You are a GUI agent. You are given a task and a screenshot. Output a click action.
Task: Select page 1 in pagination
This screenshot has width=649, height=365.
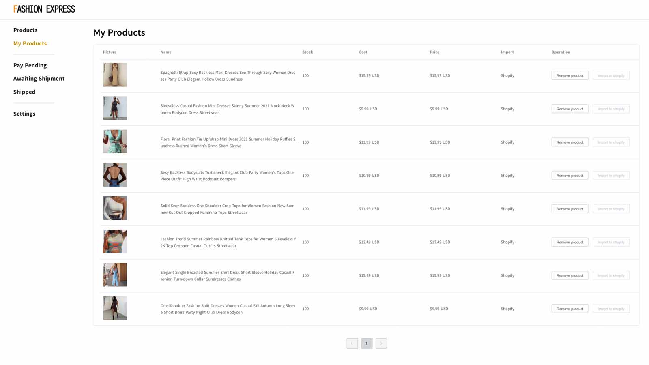click(x=367, y=344)
